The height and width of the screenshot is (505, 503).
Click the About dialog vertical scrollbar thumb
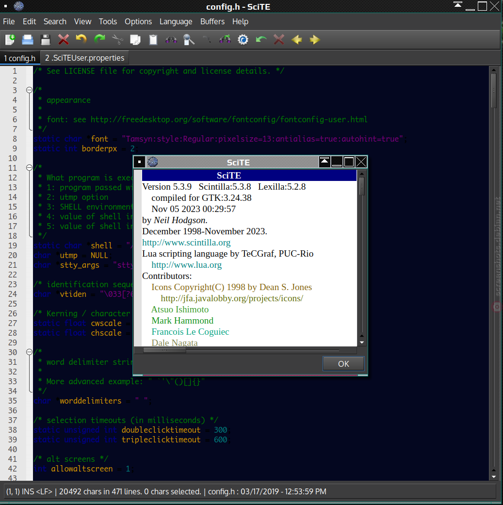(362, 185)
